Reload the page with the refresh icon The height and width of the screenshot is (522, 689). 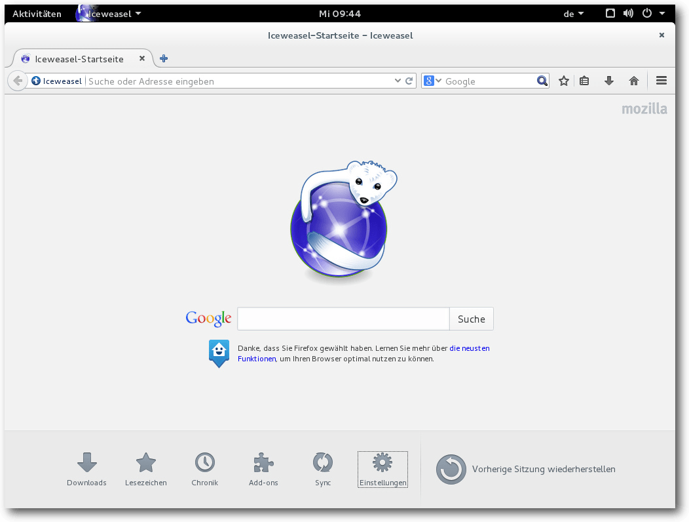pyautogui.click(x=409, y=81)
